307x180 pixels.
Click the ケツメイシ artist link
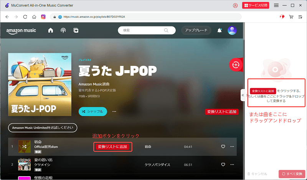coord(42,165)
